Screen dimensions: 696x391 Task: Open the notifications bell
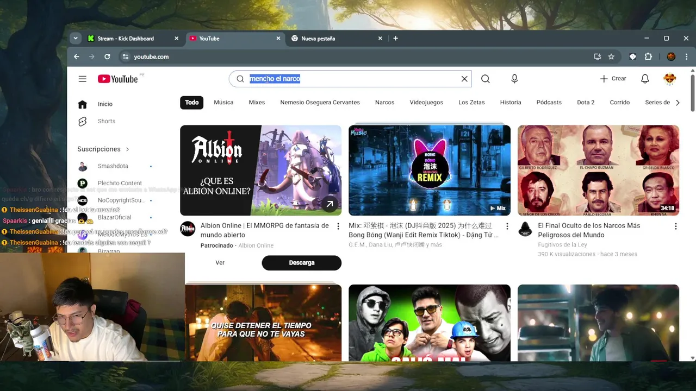pos(645,79)
